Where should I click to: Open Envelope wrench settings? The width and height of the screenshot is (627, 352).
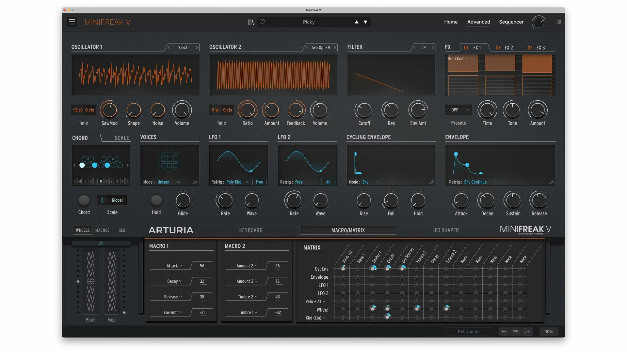coord(551,182)
